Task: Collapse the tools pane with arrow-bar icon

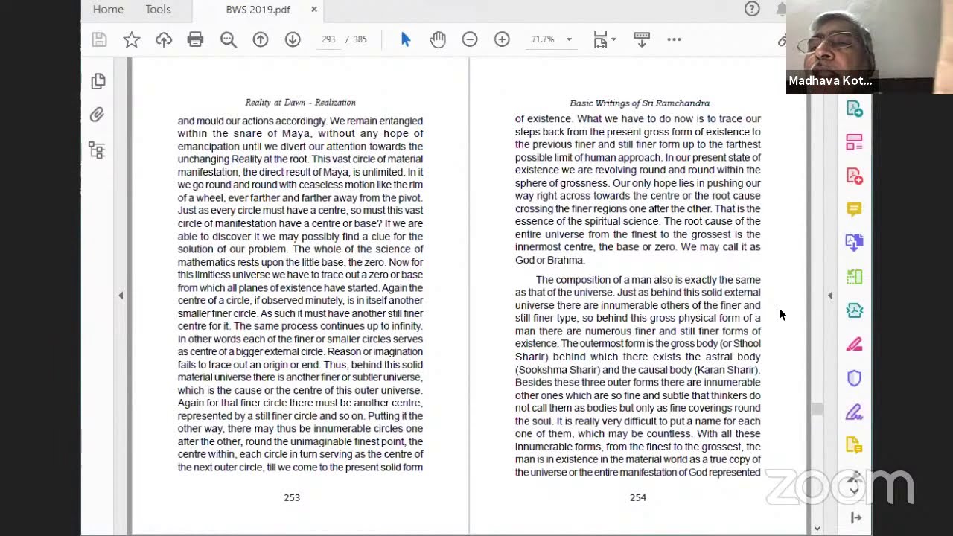Action: (856, 518)
